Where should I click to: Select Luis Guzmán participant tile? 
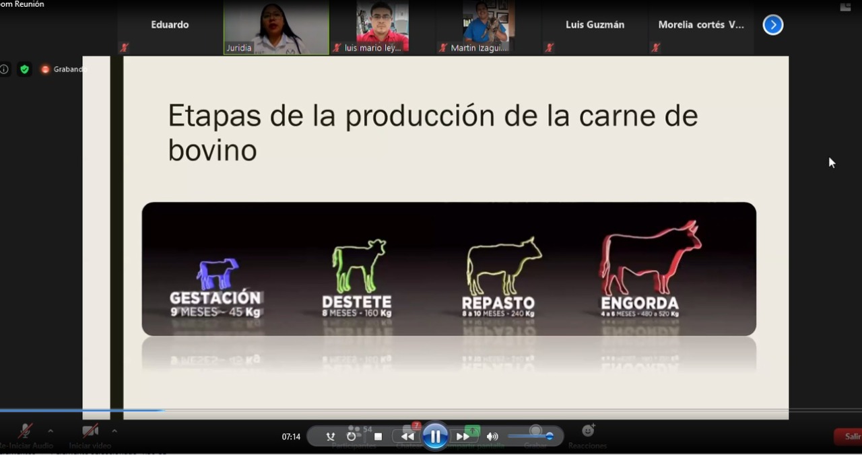[x=595, y=27]
